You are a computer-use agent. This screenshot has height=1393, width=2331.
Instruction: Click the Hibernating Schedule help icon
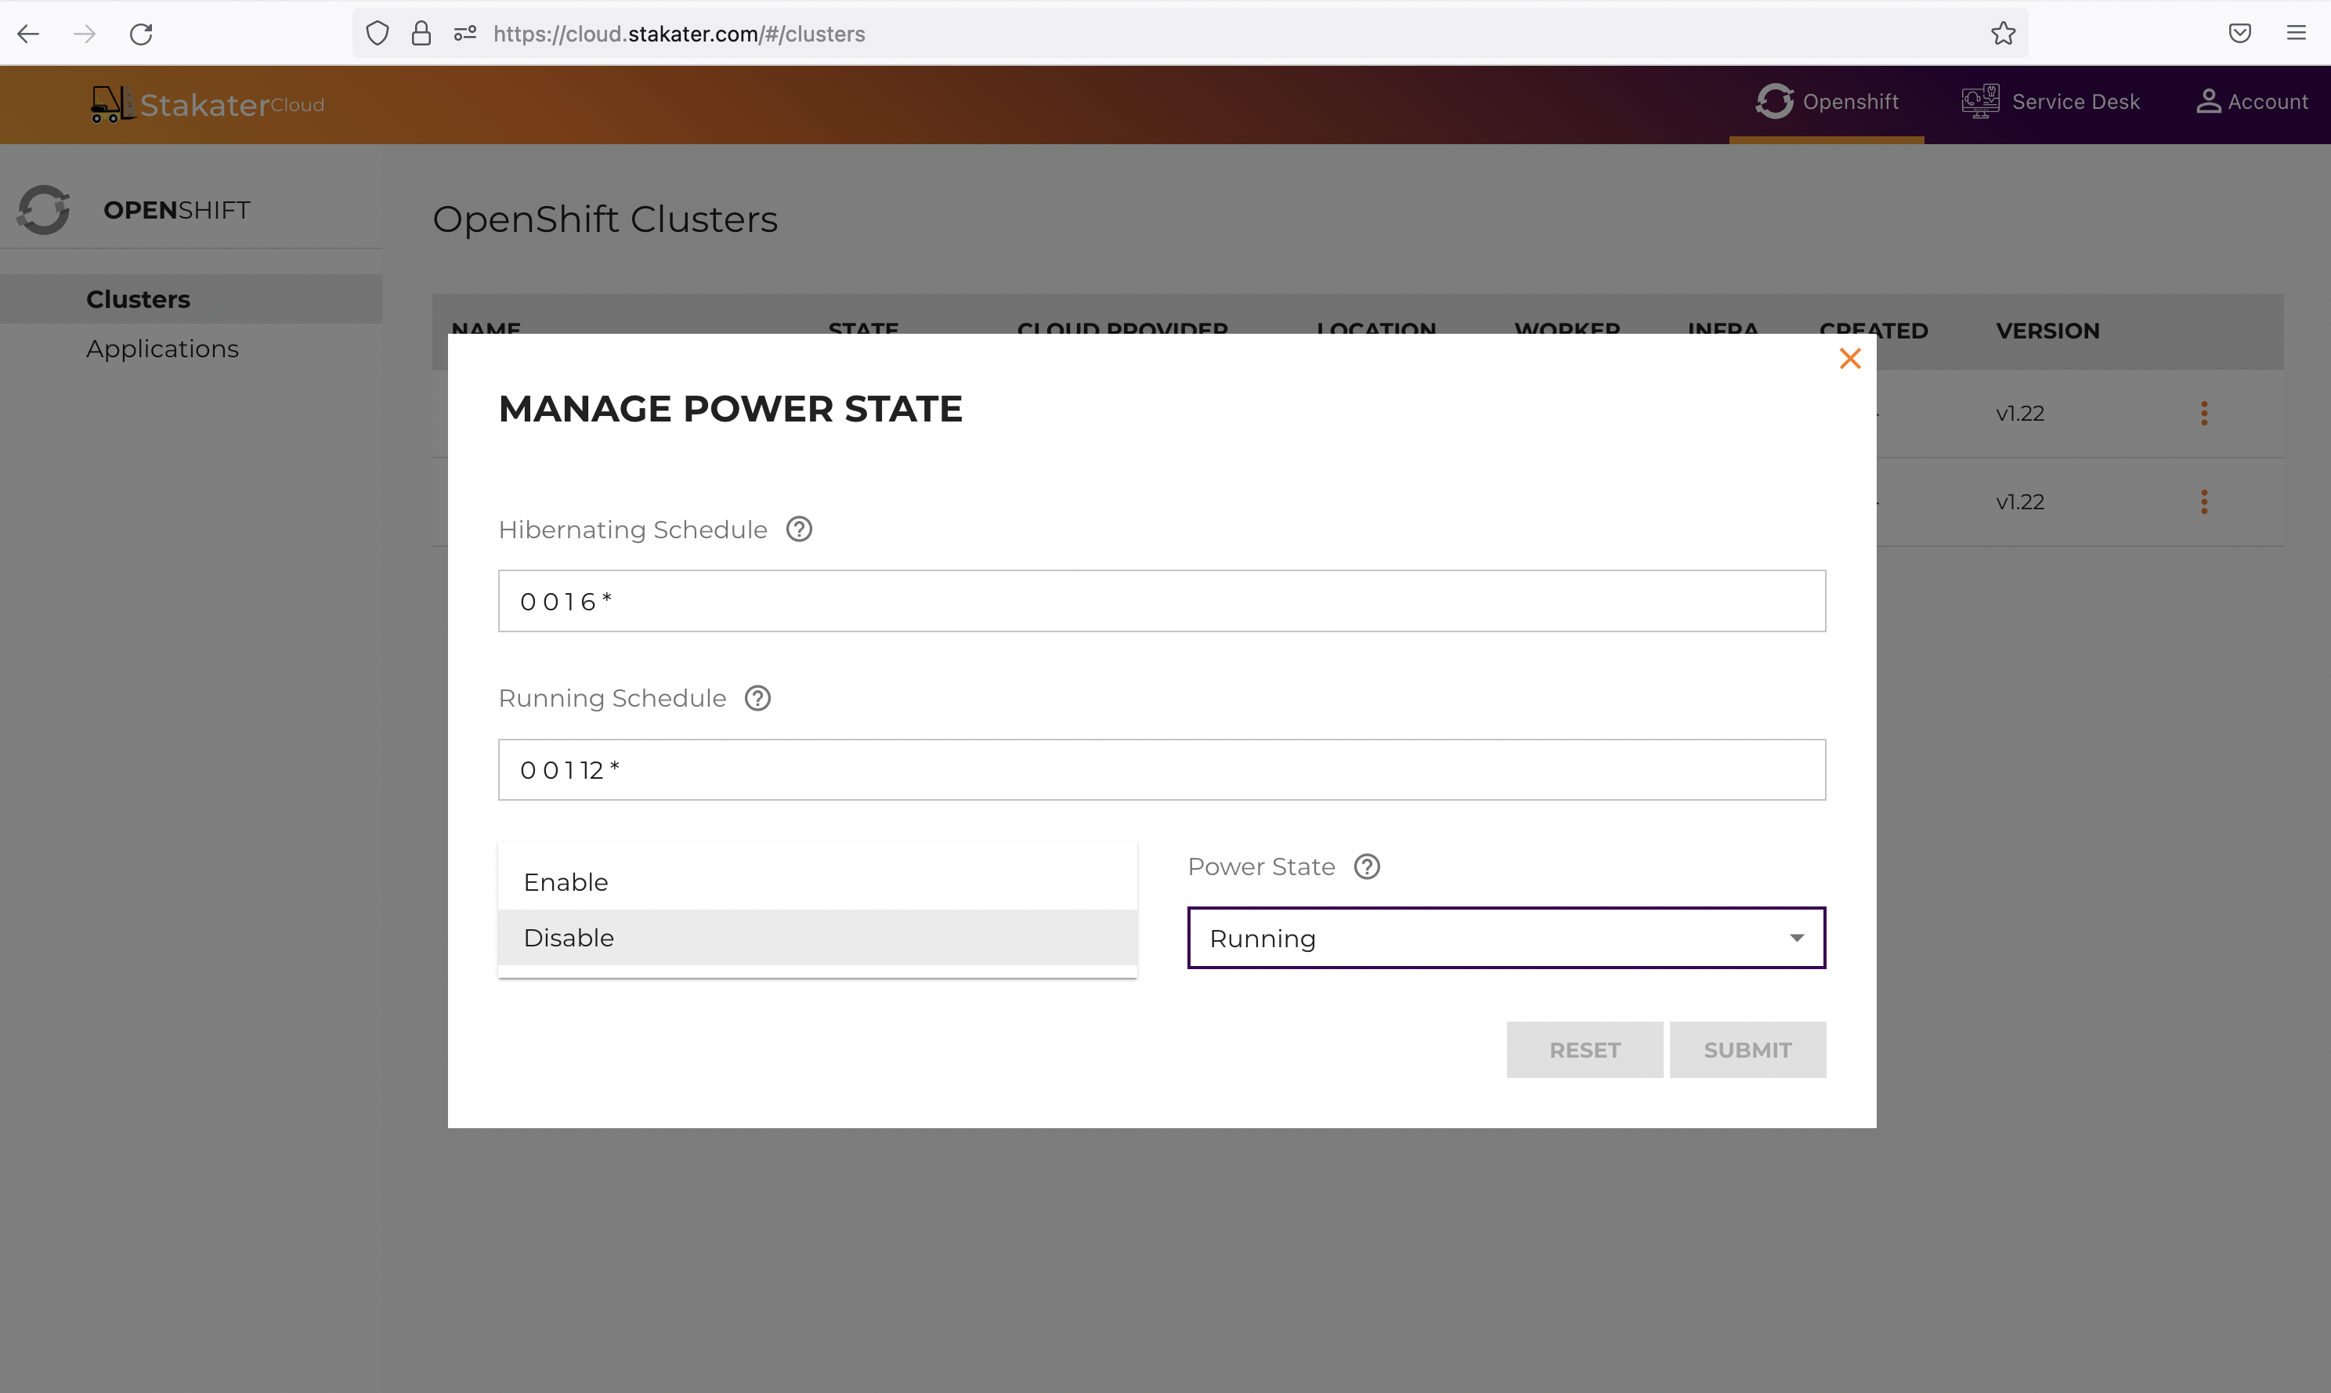pos(799,529)
